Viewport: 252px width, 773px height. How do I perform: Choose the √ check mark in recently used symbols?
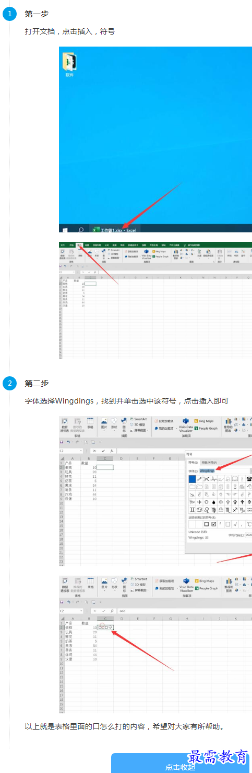(x=235, y=524)
